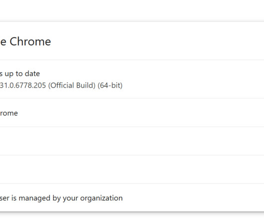
Task: Click the "(Official Build)" text
Action: click(72, 85)
